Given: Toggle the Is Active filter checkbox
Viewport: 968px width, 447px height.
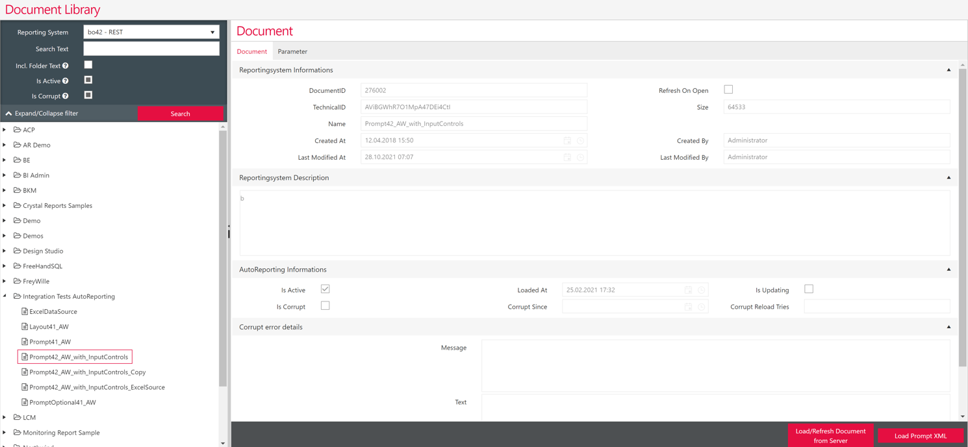Looking at the screenshot, I should point(88,80).
